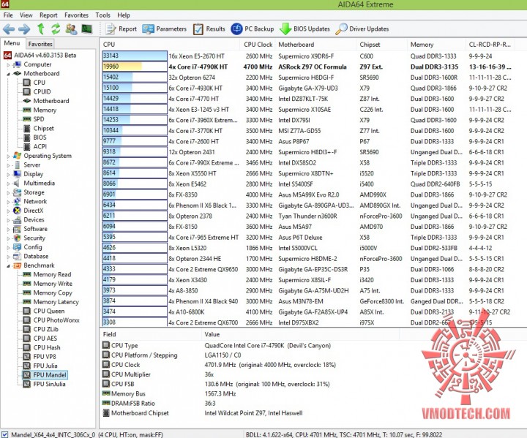Viewport: 527px width, 438px height.
Task: Select the 8x FX-8350 result row
Action: 307,195
